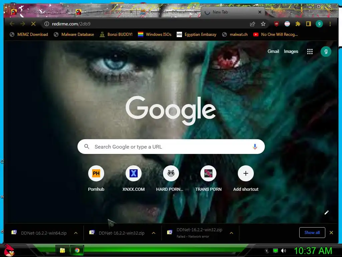The image size is (342, 257).
Task: Customize this page with pencil icon
Action: (x=327, y=212)
